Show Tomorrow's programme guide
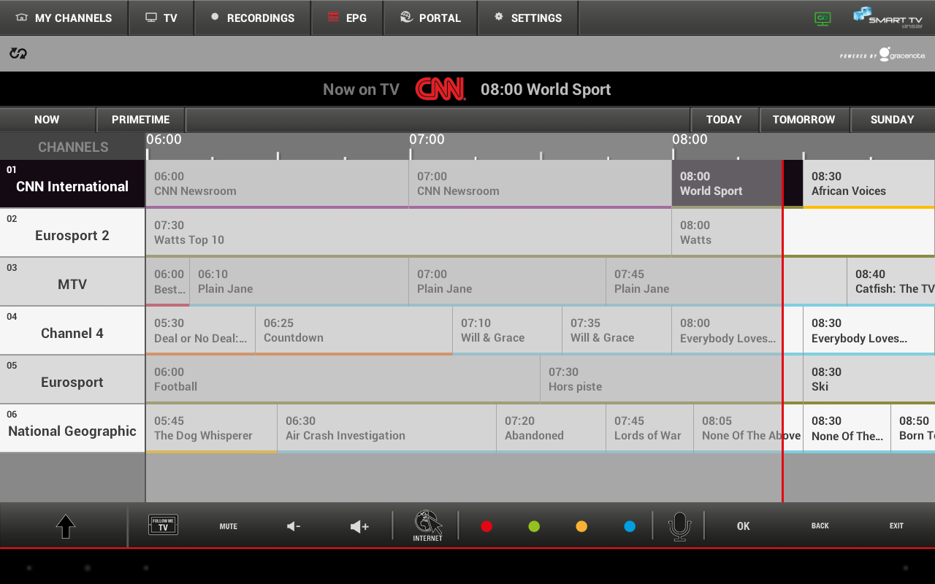 tap(804, 120)
